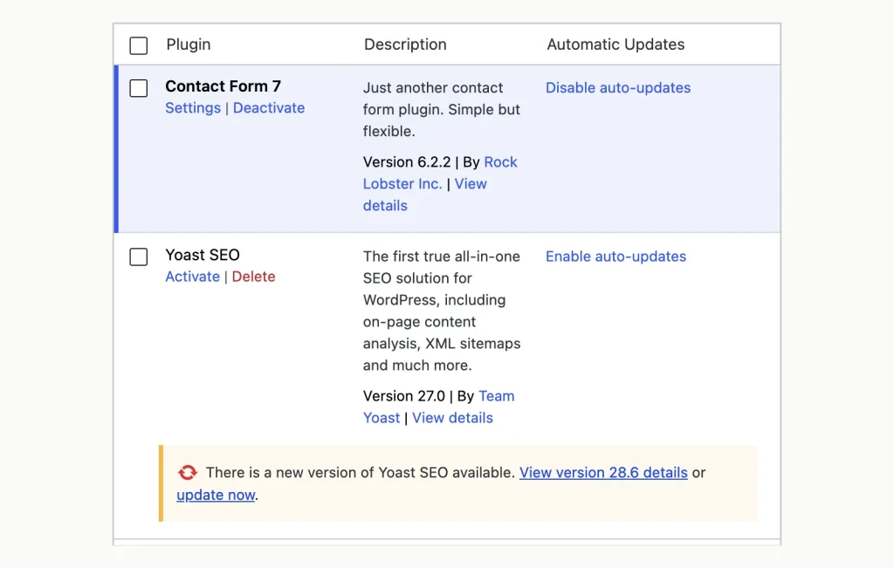Open the Rock Lobster Inc. author link
This screenshot has width=894, height=568.
click(440, 173)
